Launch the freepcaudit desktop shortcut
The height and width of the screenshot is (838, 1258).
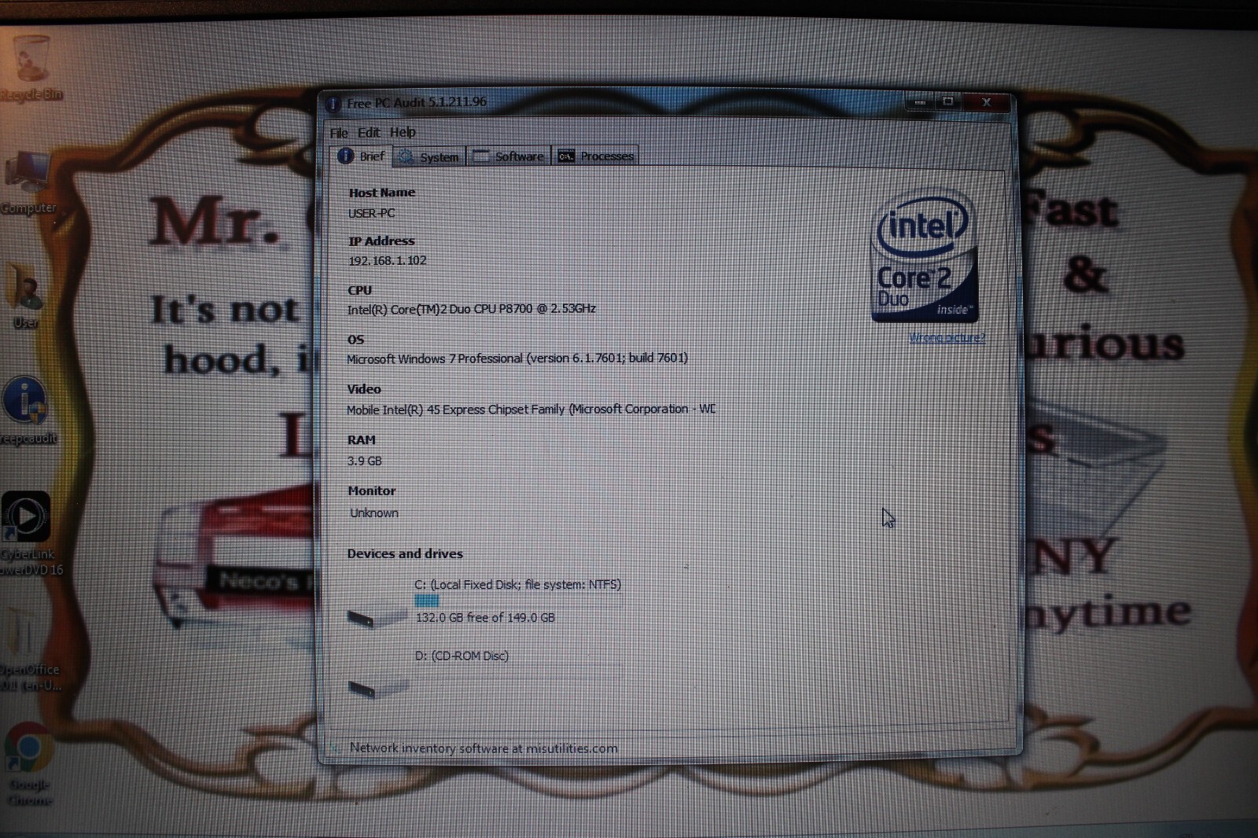pyautogui.click(x=28, y=410)
